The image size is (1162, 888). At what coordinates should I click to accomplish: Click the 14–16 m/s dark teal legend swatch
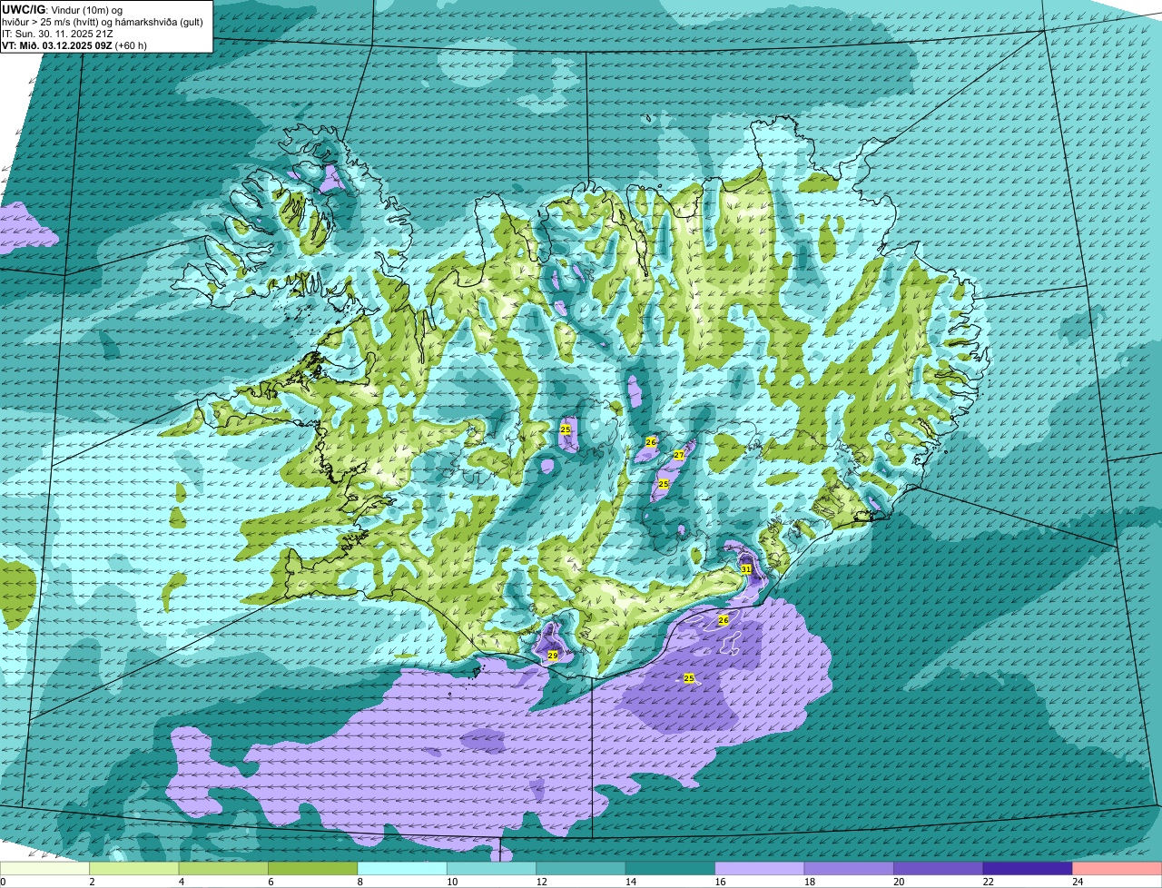point(670,869)
